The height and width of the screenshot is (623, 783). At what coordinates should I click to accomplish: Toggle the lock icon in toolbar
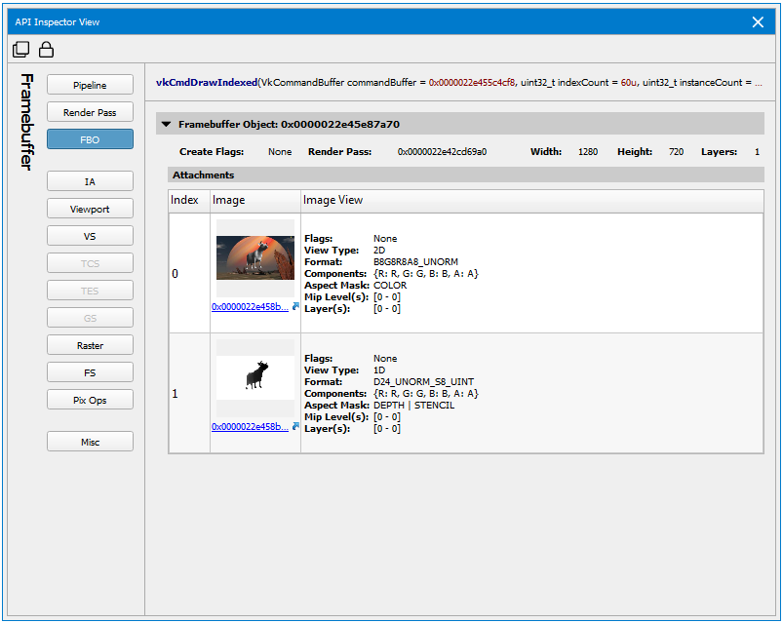[46, 50]
